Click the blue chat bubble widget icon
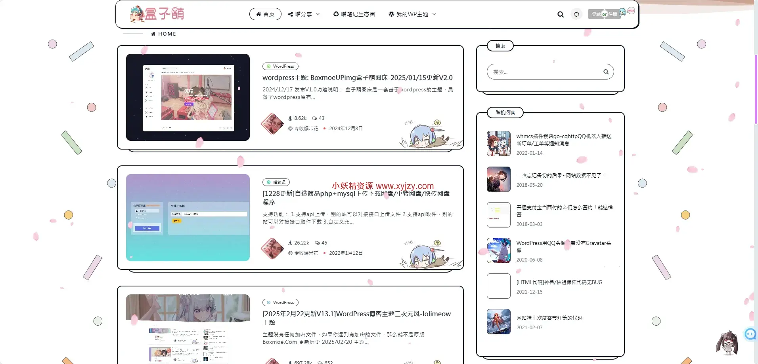The height and width of the screenshot is (364, 758). pyautogui.click(x=750, y=334)
